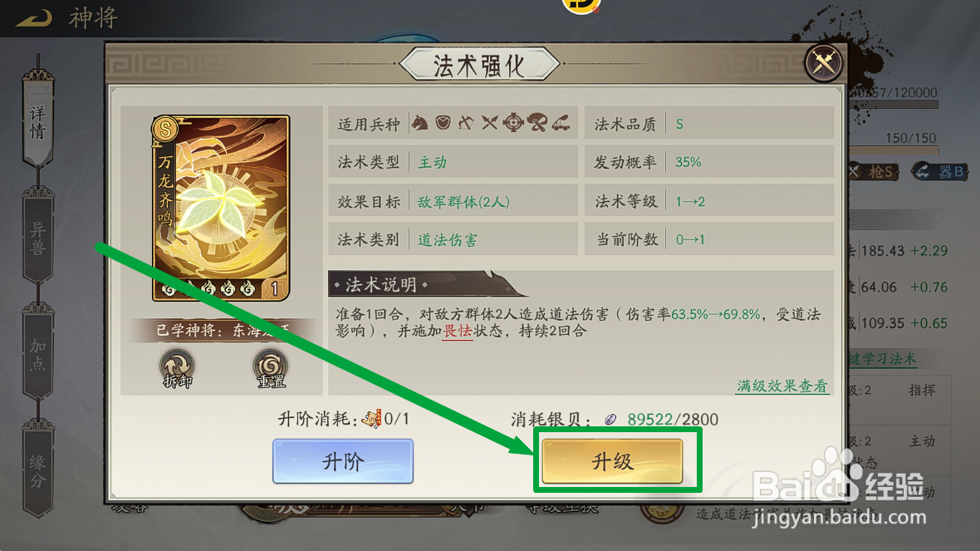Viewport: 980px width, 551px height.
Task: Click the blue 升阶 button
Action: tap(342, 461)
